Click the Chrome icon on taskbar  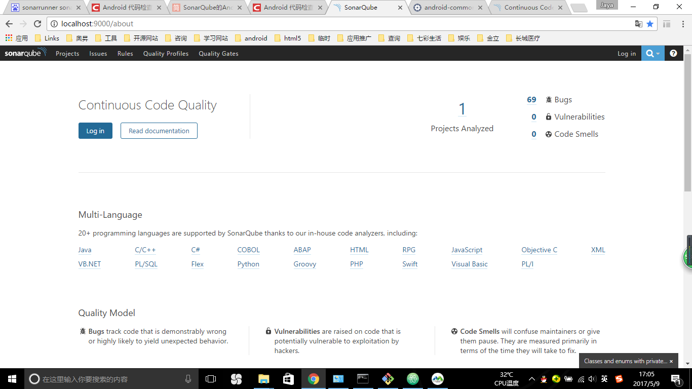tap(314, 379)
